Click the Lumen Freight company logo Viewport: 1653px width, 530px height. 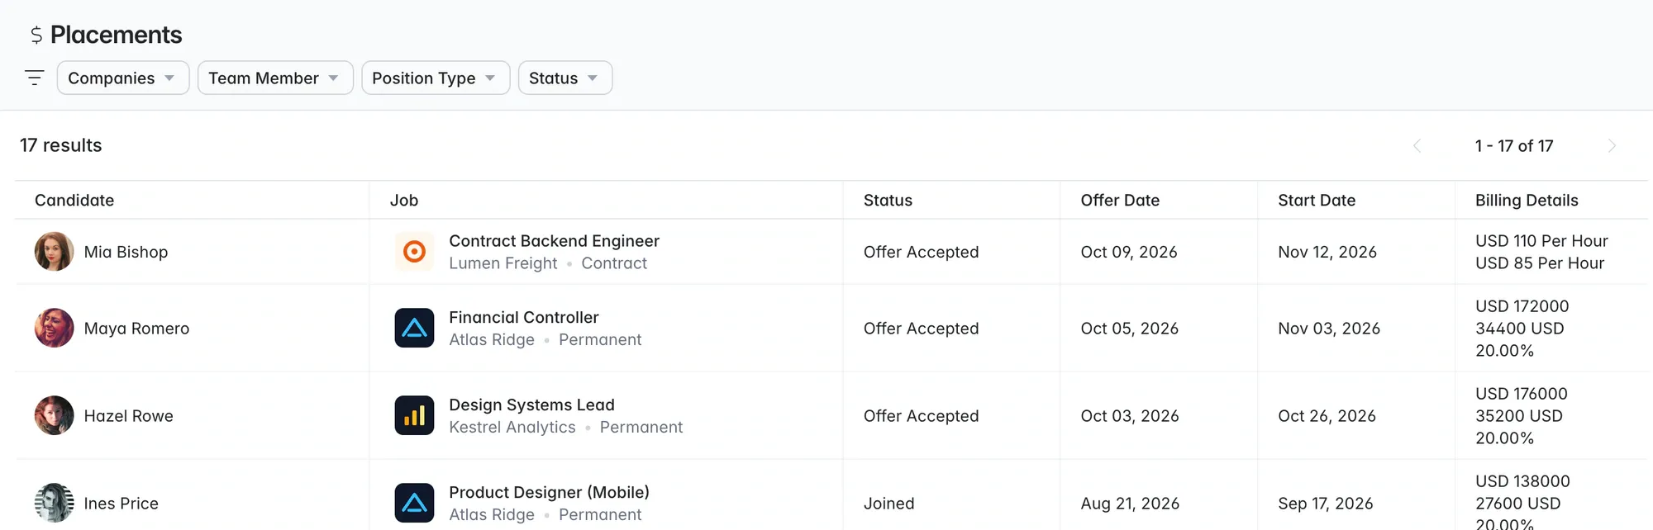pyautogui.click(x=414, y=252)
